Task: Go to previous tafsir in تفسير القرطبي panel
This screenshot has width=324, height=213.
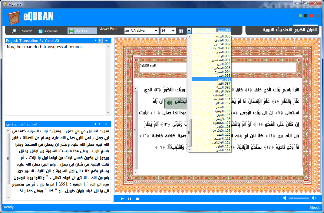Action: 95,124
